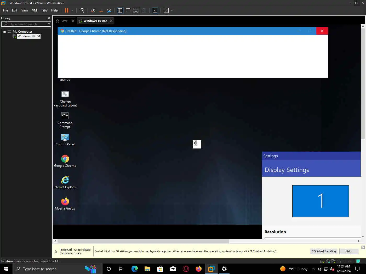
Task: Open File Explorer from the taskbar
Action: [147, 269]
